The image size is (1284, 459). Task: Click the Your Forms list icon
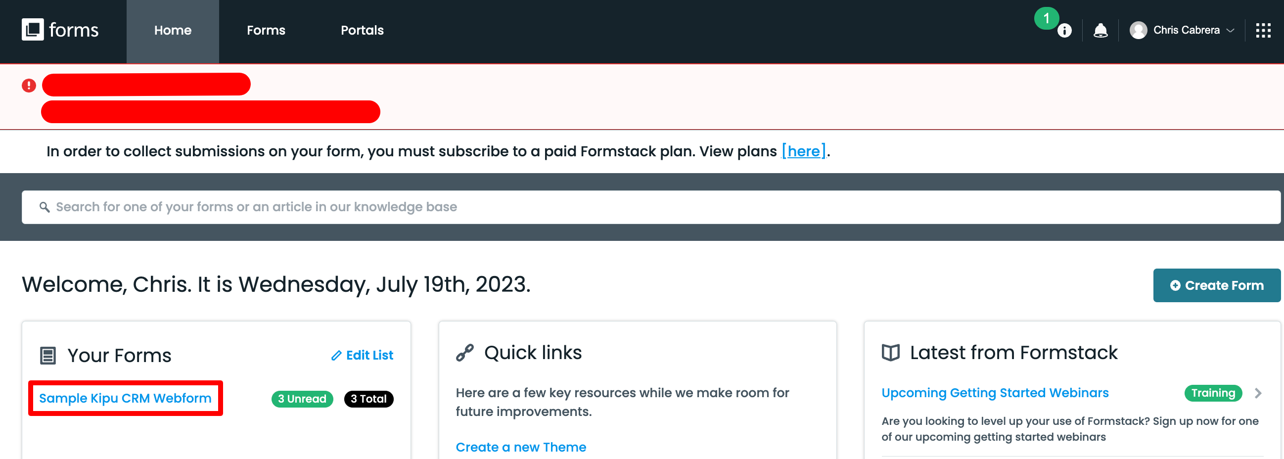pos(48,356)
